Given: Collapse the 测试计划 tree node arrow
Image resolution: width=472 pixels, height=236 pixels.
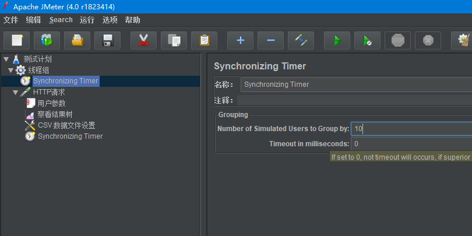Looking at the screenshot, I should (x=6, y=59).
